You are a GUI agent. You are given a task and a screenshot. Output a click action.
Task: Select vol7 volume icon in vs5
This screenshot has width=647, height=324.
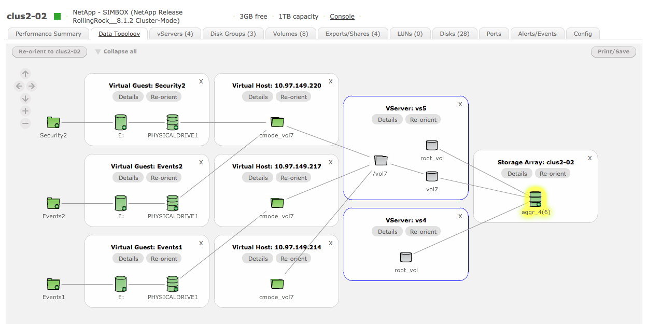pos(432,177)
